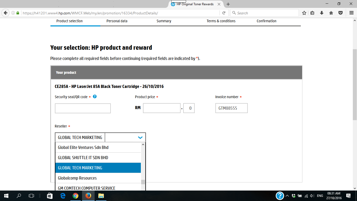This screenshot has height=201, width=357.
Task: Launch Windows Store from the taskbar
Action: (50, 196)
